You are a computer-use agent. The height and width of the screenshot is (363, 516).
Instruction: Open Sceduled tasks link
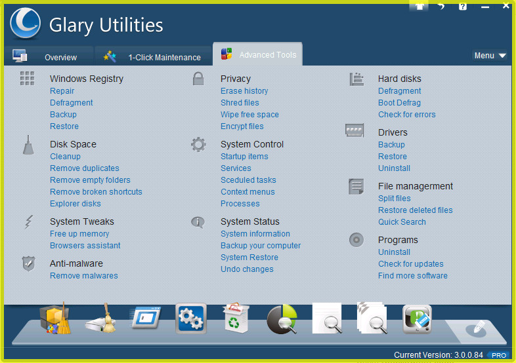coord(248,180)
